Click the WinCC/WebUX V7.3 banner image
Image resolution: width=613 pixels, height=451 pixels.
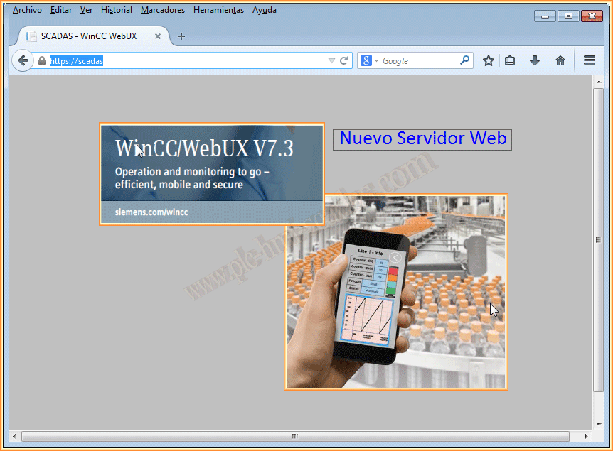(212, 174)
